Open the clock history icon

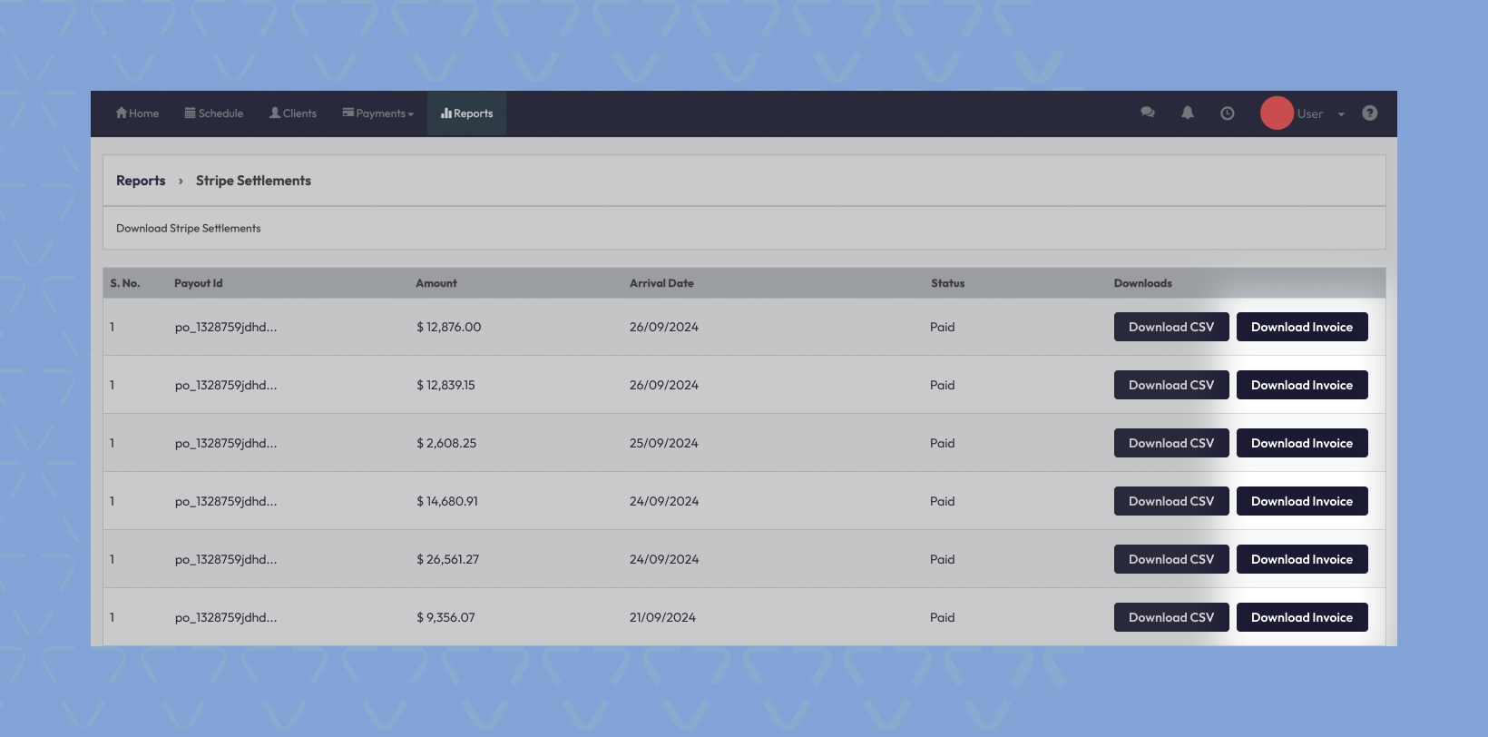click(1228, 113)
